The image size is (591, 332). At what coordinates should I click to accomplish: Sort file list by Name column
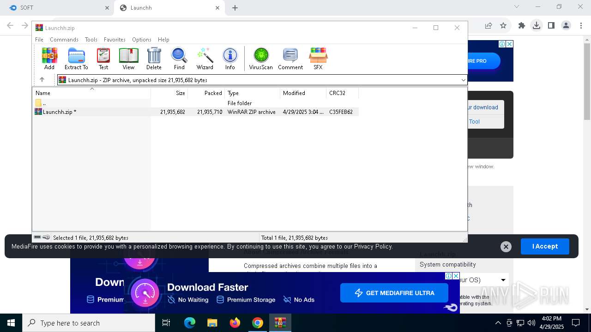pyautogui.click(x=91, y=93)
